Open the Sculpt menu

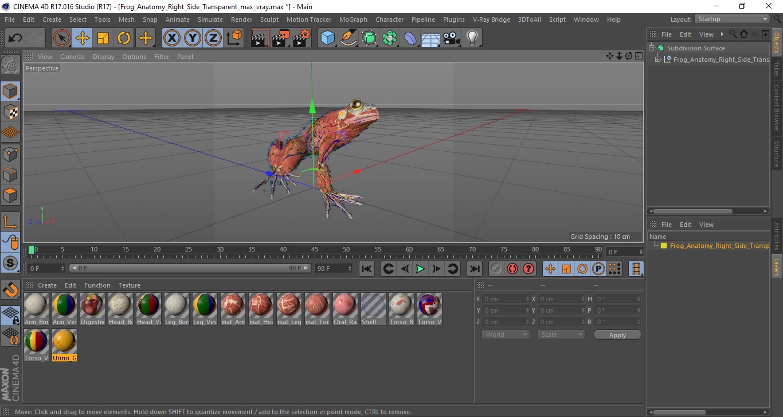(269, 19)
